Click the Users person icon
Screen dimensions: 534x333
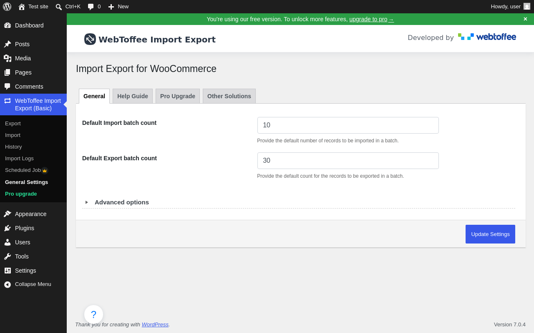[x=8, y=242]
